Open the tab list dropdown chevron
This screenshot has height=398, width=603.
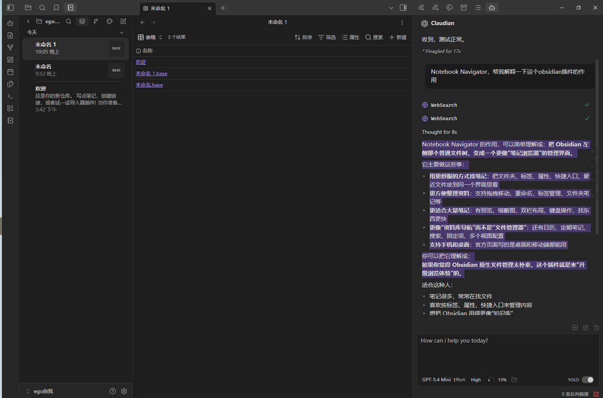point(391,8)
